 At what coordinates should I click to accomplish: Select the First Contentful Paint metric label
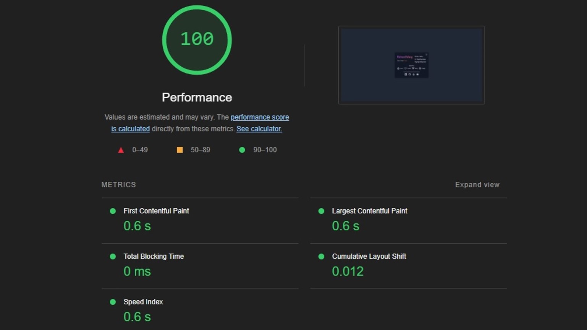156,211
